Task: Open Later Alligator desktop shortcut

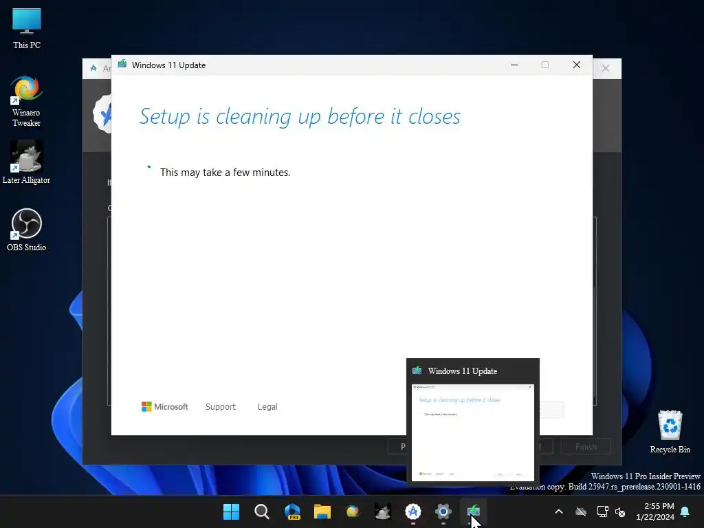Action: click(27, 162)
